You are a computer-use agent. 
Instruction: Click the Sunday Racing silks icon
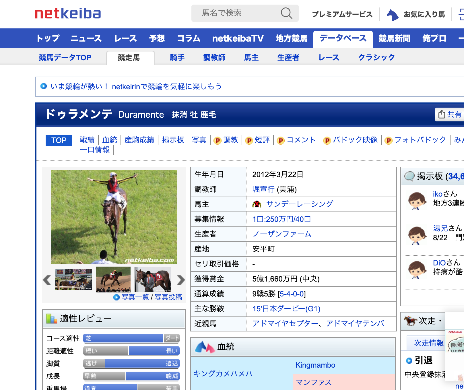257,204
